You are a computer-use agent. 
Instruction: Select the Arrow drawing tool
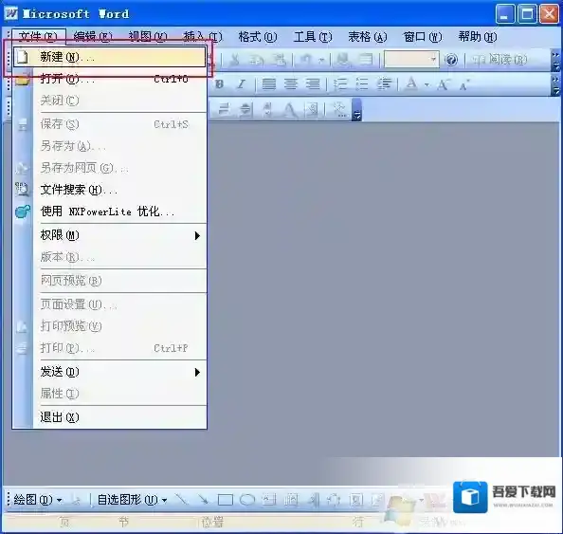(203, 500)
